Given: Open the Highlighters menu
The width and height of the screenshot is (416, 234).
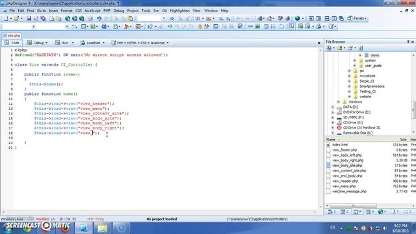Looking at the screenshot, I should tap(179, 10).
